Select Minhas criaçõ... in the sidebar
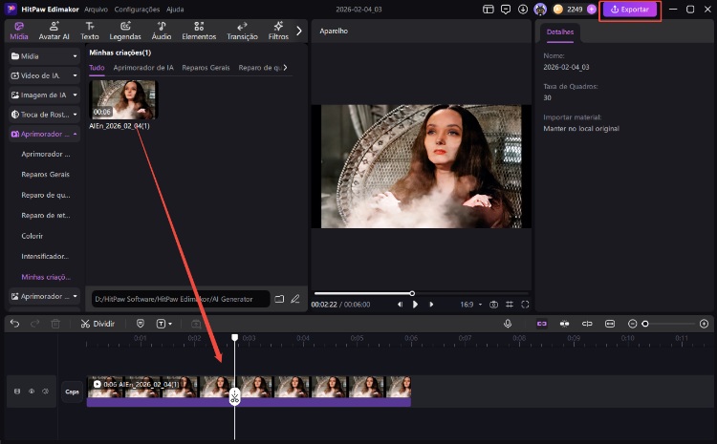The image size is (717, 444). coord(46,277)
